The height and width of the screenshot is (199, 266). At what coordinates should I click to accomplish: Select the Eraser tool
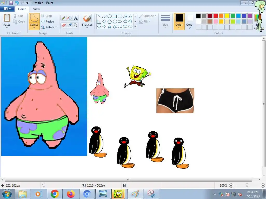tap(63, 25)
